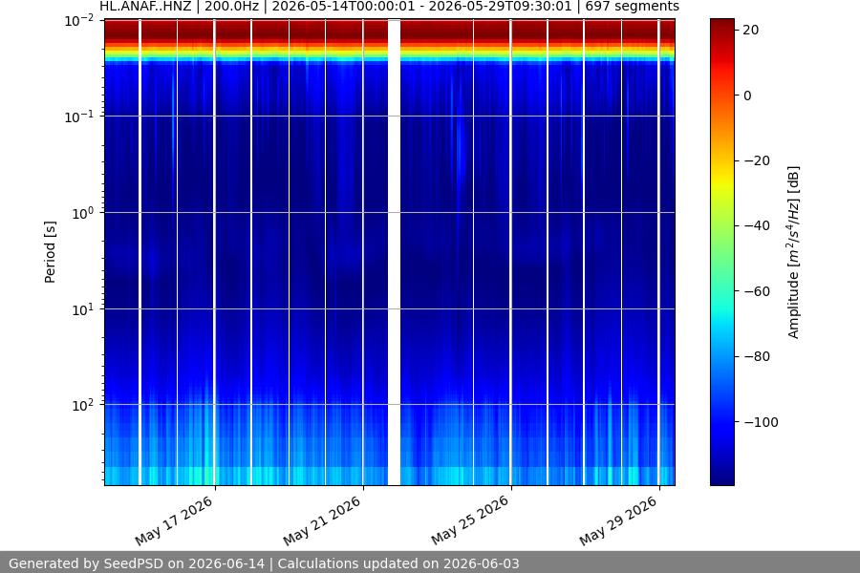The image size is (860, 573).
Task: Click the 10² period tick label
Action: coord(83,406)
